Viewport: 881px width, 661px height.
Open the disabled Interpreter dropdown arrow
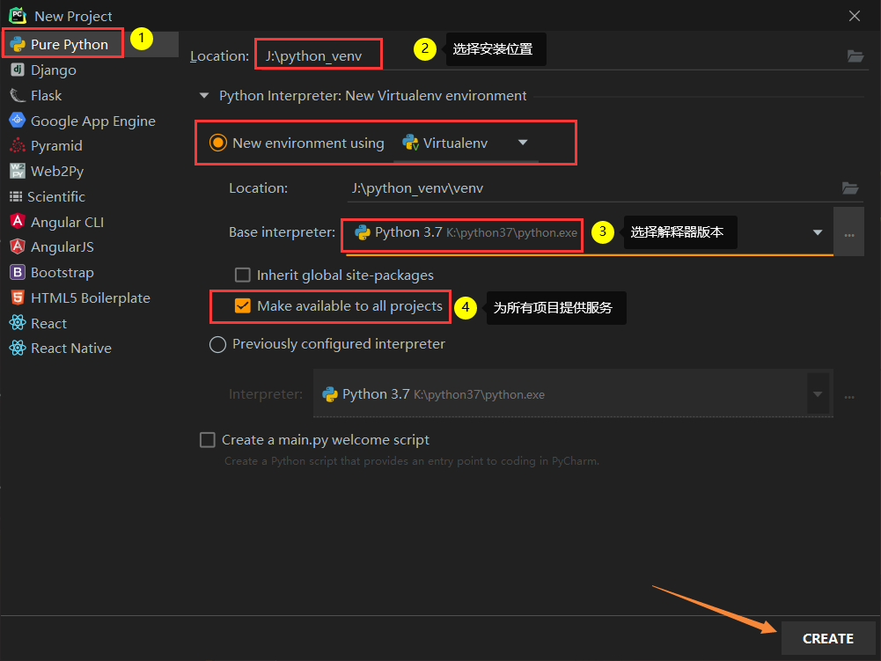[818, 394]
